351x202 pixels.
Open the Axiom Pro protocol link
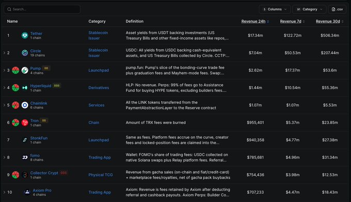click(x=42, y=190)
